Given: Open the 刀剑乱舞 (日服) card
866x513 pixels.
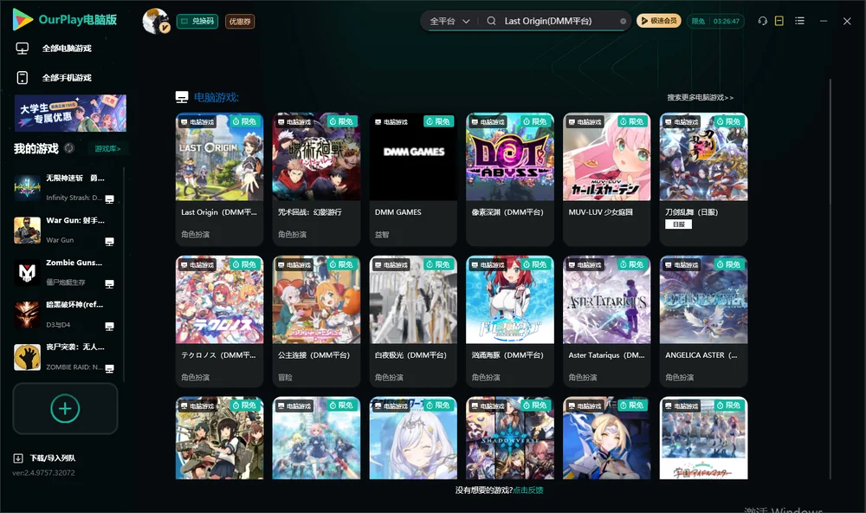Looking at the screenshot, I should (703, 179).
